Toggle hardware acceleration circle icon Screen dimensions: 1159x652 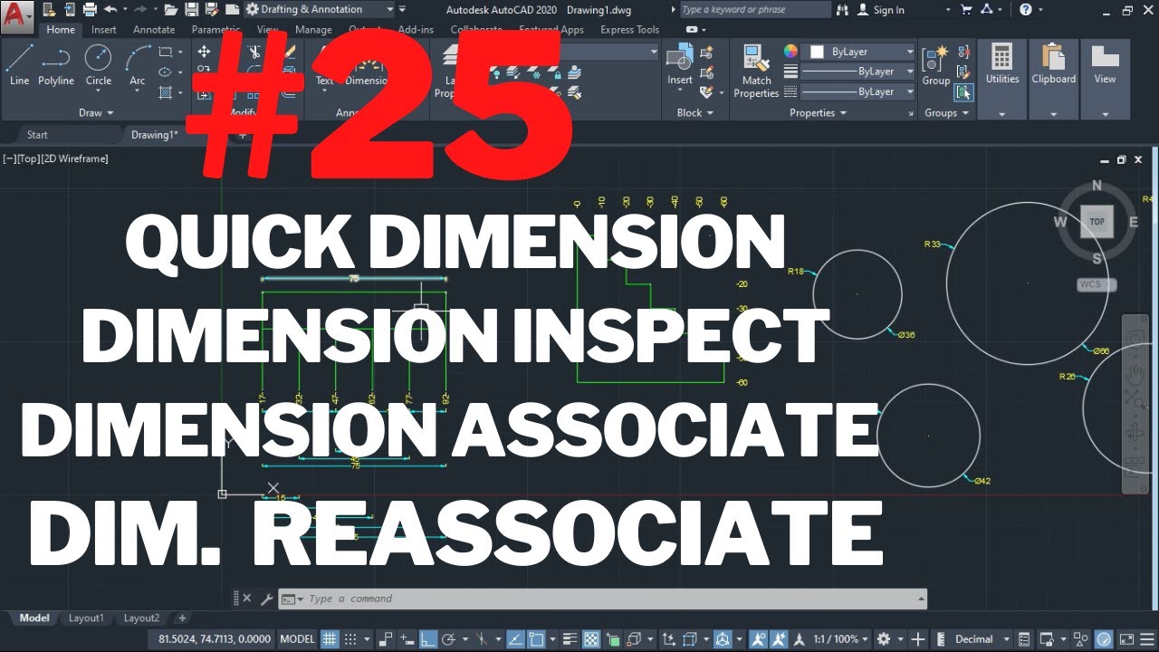pyautogui.click(x=1104, y=639)
